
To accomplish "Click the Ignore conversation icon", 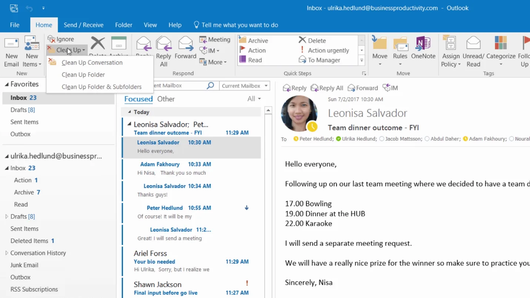I will (51, 39).
